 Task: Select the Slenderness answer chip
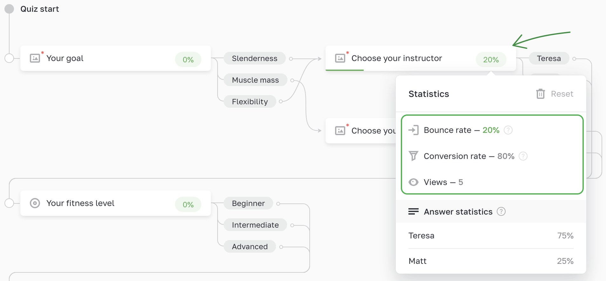pos(254,58)
